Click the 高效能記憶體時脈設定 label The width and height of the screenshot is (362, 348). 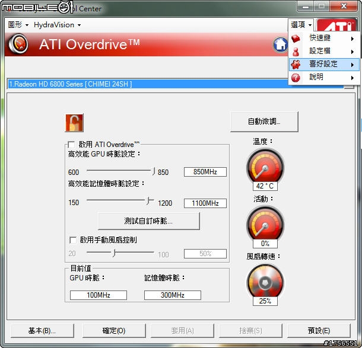pos(106,184)
